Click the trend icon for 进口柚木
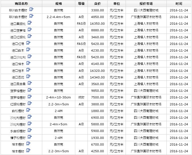192x155 pixels. click(x=28, y=70)
